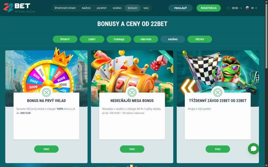Click casino chip icon on Sunday mega bonus card
This screenshot has height=167, width=268.
[132, 93]
